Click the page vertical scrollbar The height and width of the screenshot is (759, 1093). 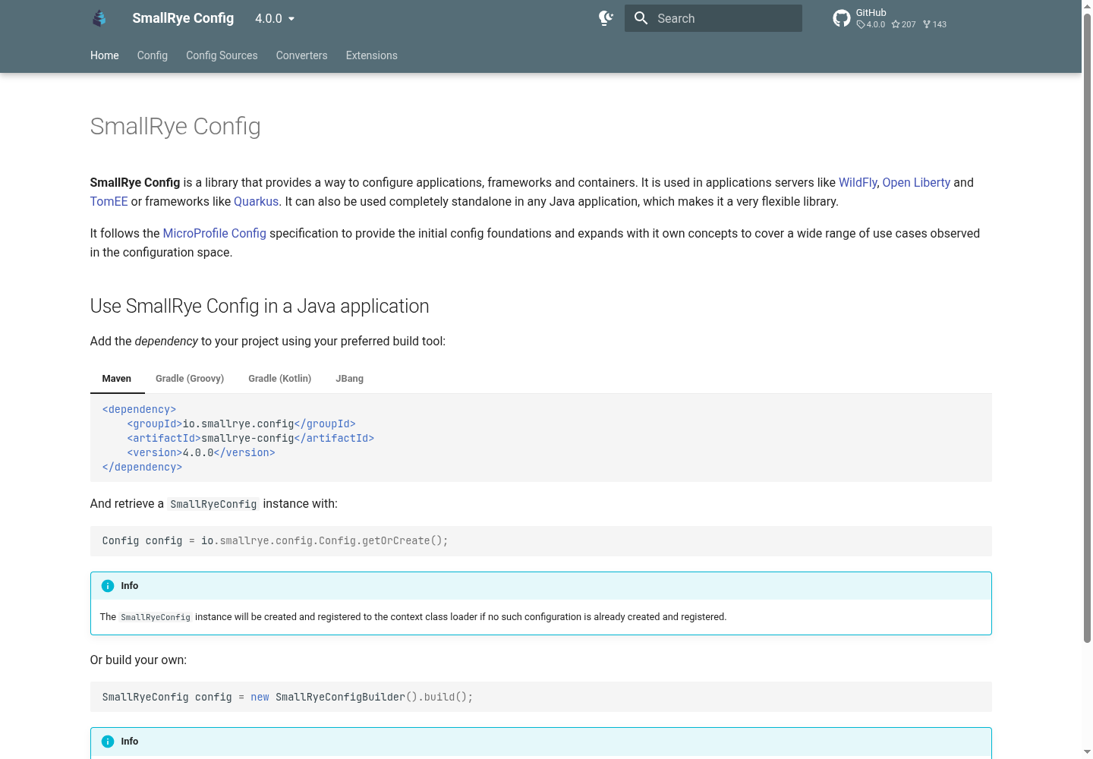coord(1087,326)
